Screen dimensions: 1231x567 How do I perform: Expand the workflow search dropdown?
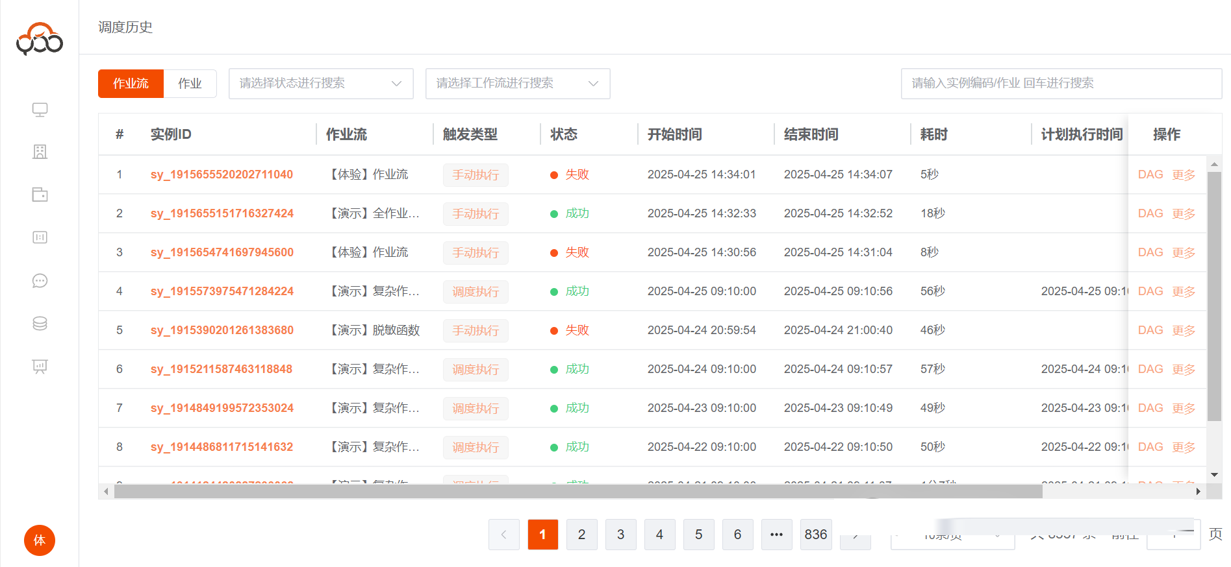517,84
